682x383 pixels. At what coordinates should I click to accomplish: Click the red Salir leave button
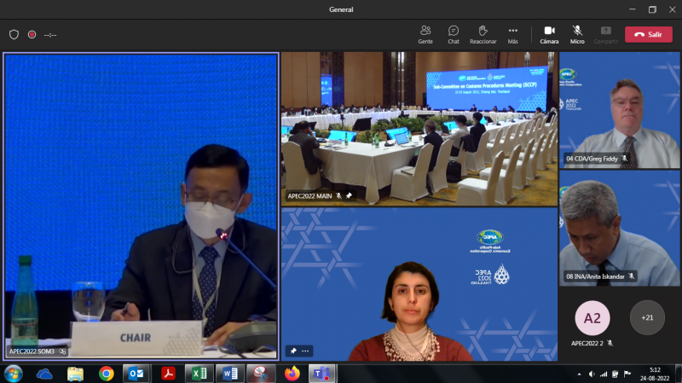coord(648,34)
